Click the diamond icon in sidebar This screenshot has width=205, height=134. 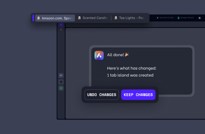pyautogui.click(x=61, y=30)
